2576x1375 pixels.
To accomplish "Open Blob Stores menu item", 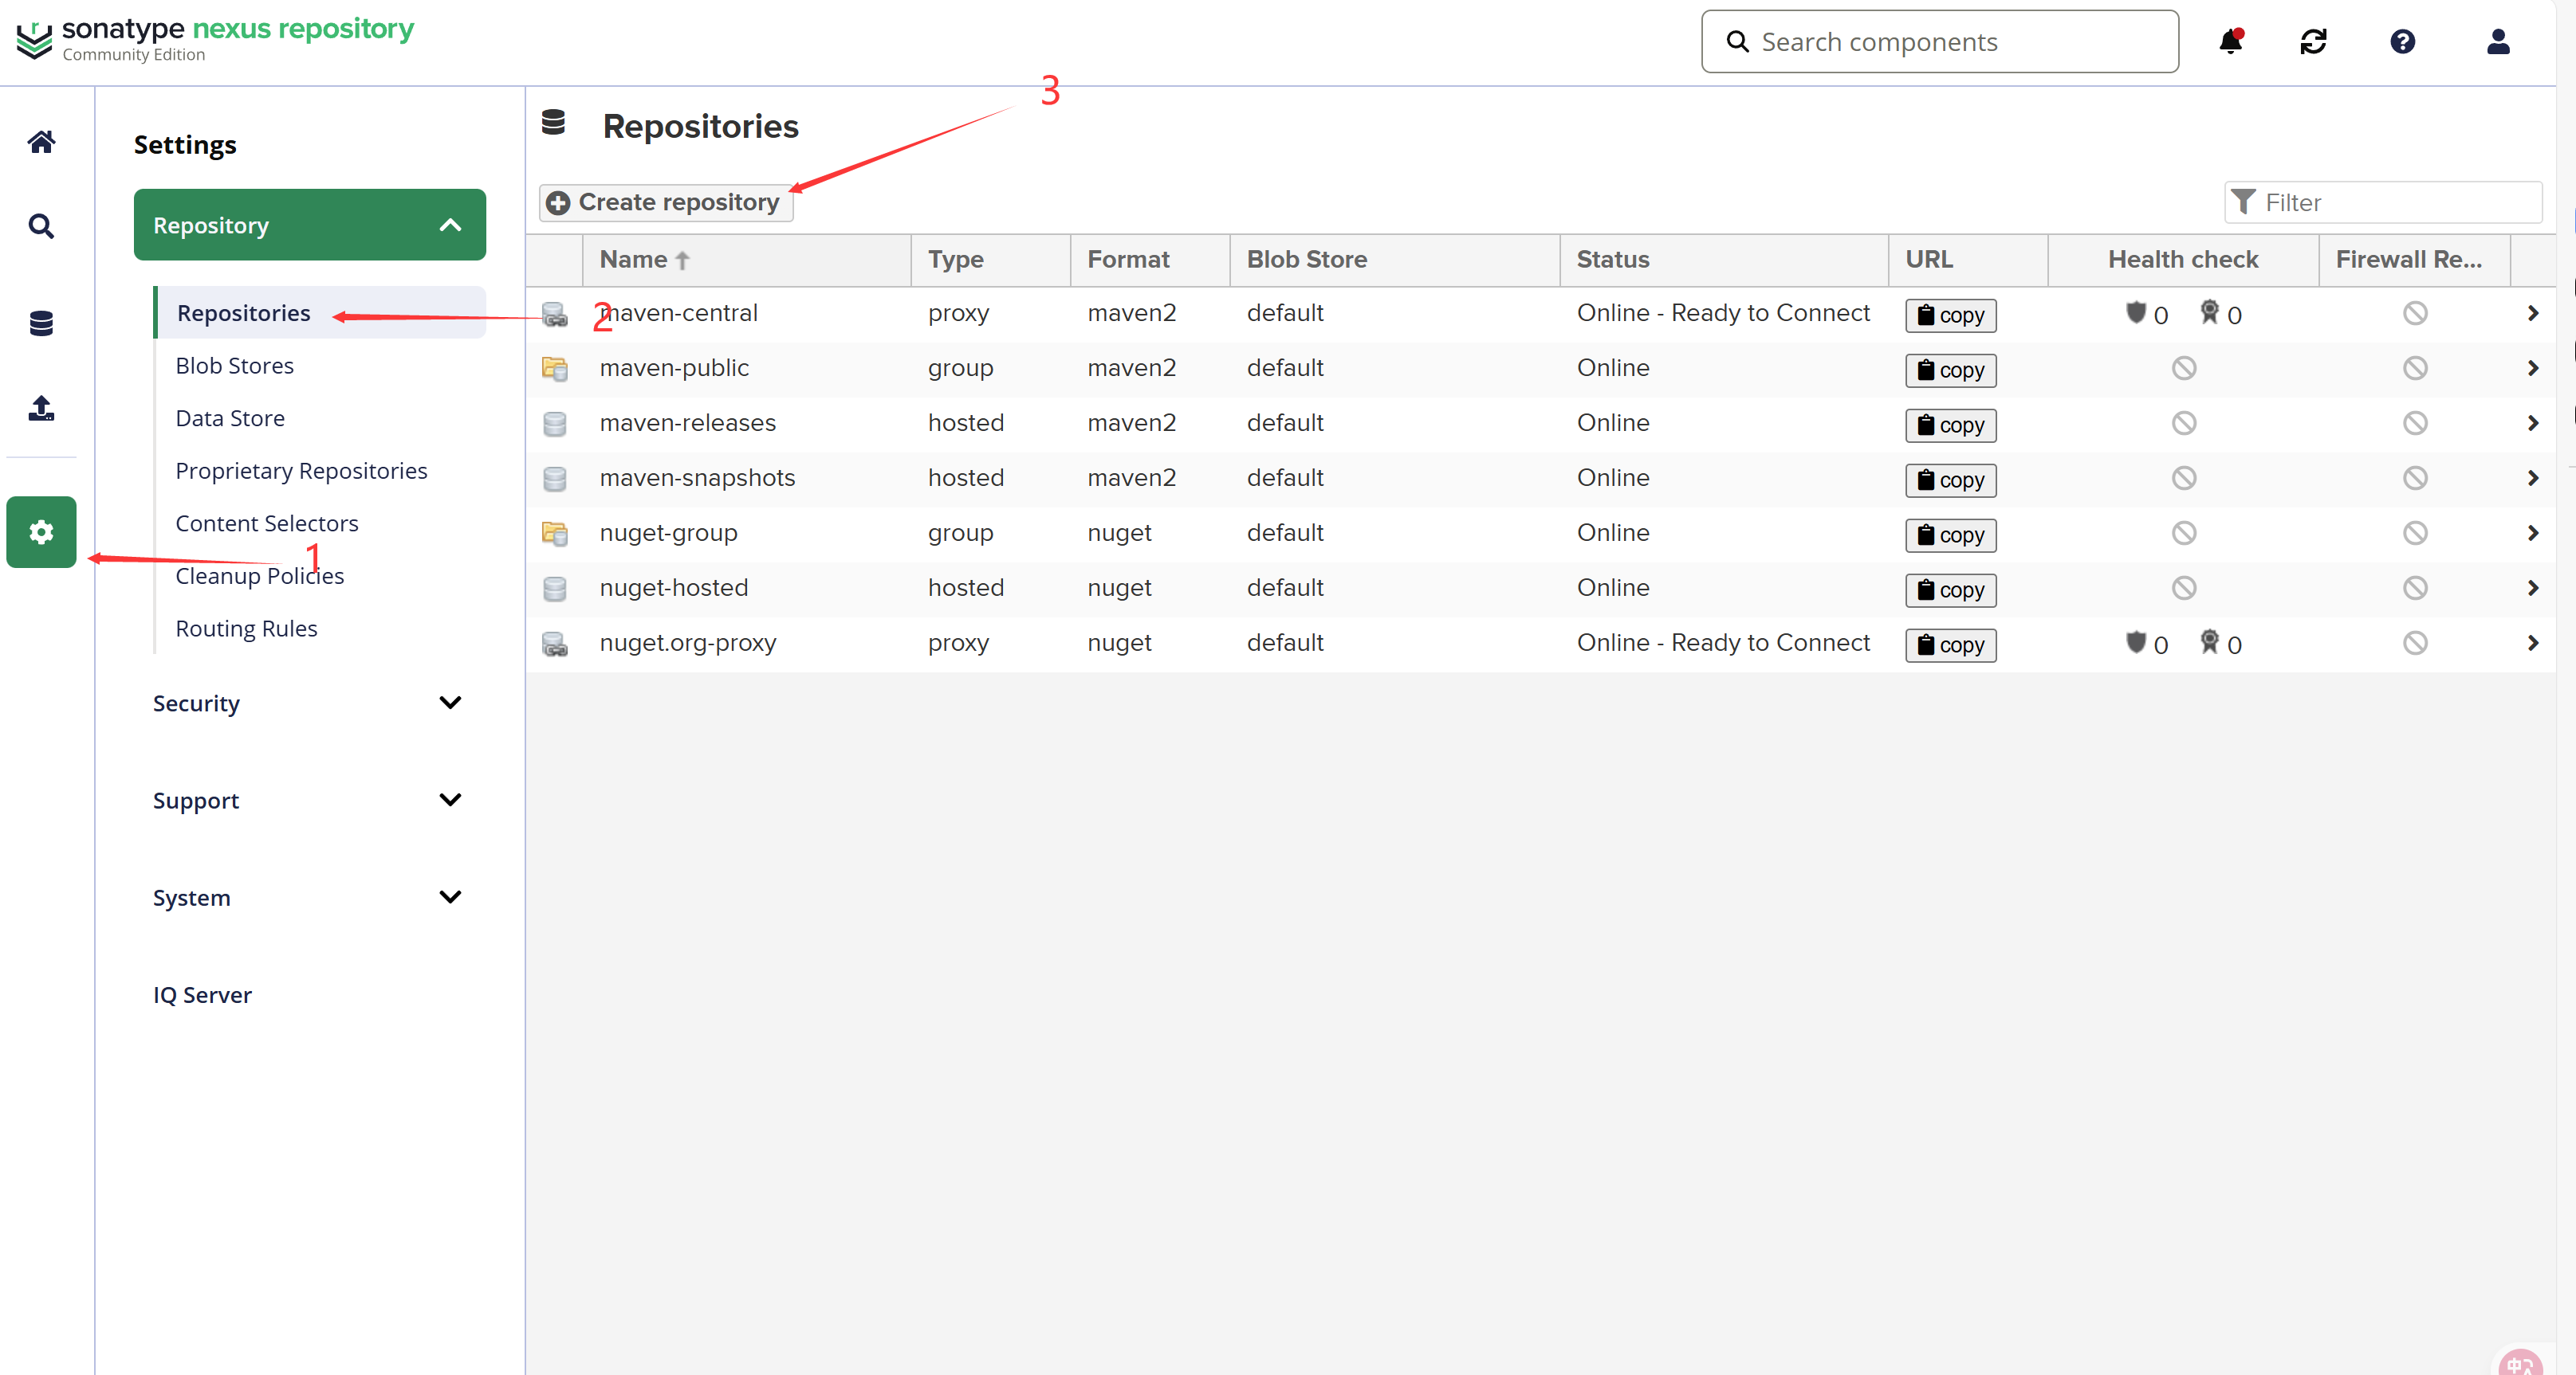I will pyautogui.click(x=235, y=366).
